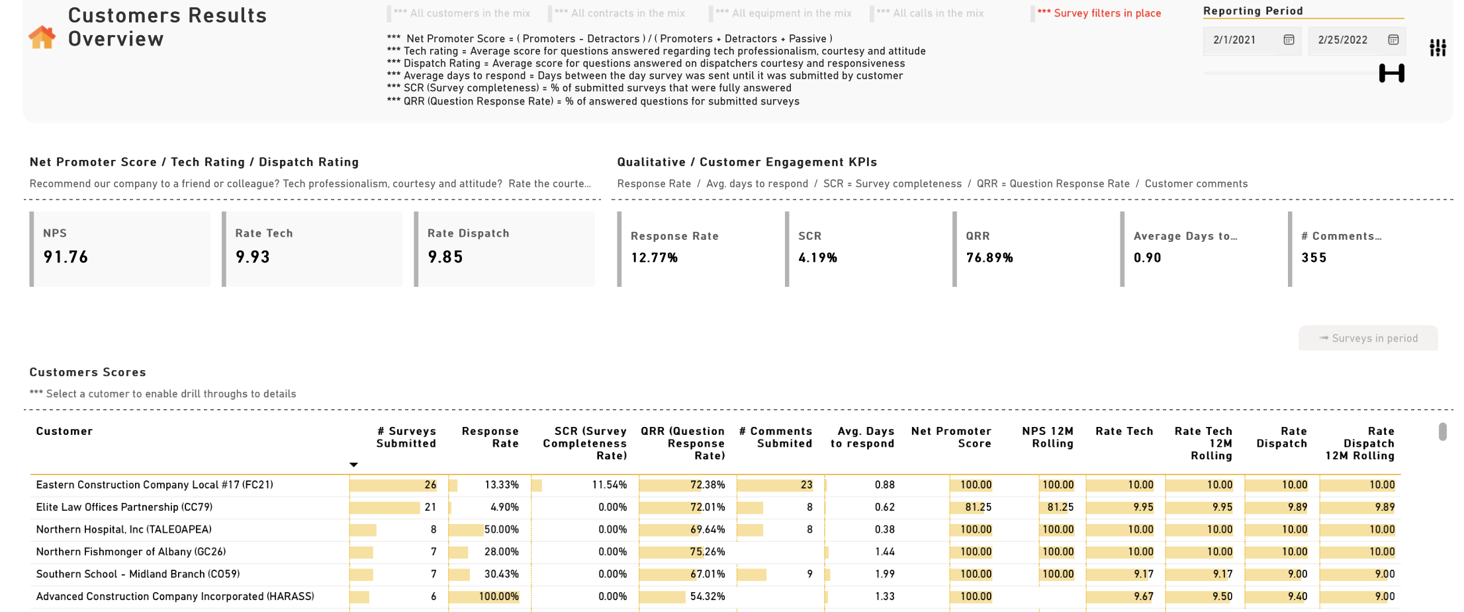Select Southern School - Midland Branch (CO59)

715,574
